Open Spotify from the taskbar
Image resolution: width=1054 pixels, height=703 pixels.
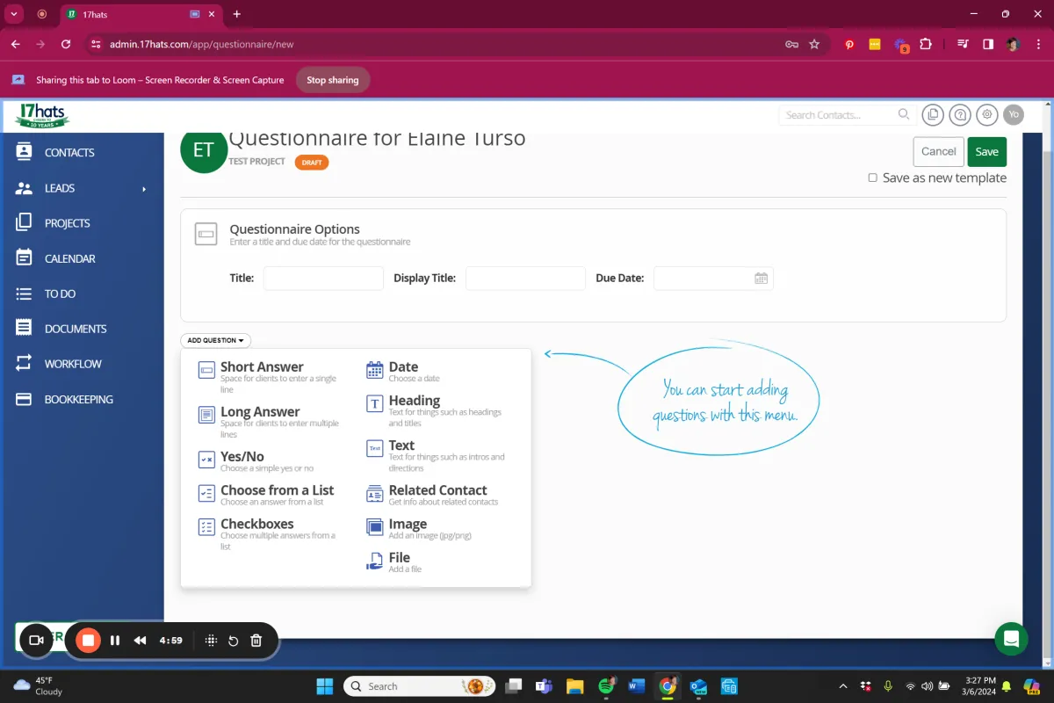click(606, 686)
